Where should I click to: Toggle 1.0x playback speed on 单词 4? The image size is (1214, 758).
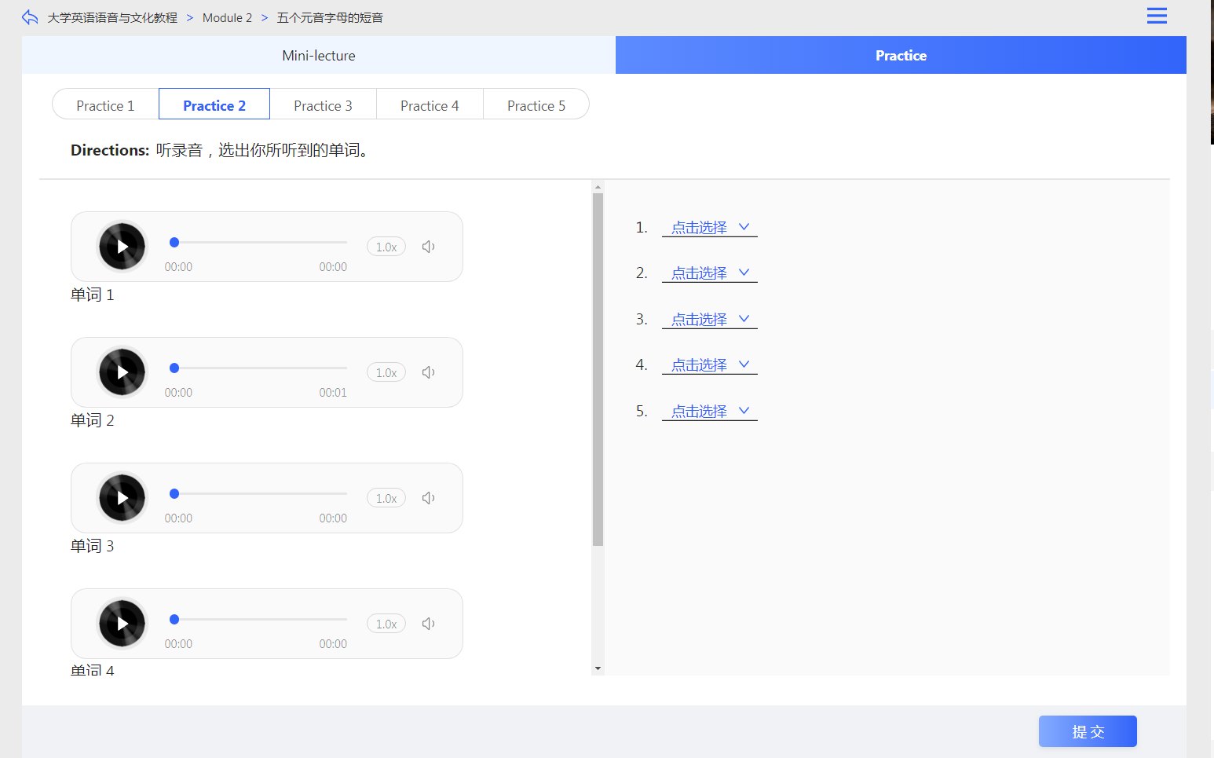pos(386,624)
